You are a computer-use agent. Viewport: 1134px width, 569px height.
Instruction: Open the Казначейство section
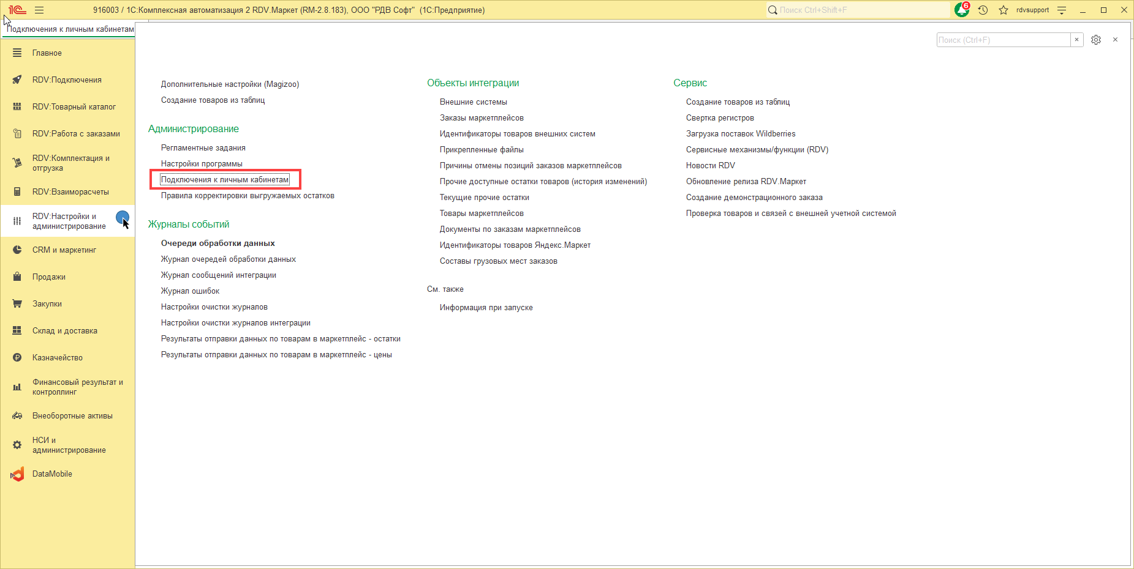67,358
